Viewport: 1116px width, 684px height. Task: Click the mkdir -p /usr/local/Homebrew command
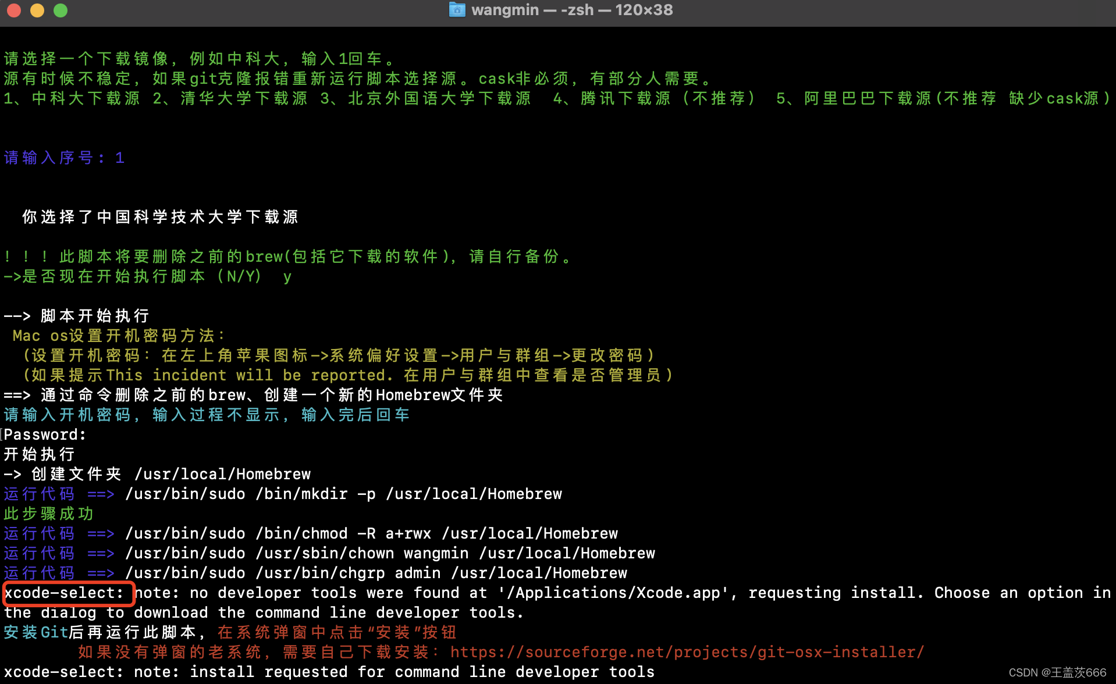coord(343,494)
